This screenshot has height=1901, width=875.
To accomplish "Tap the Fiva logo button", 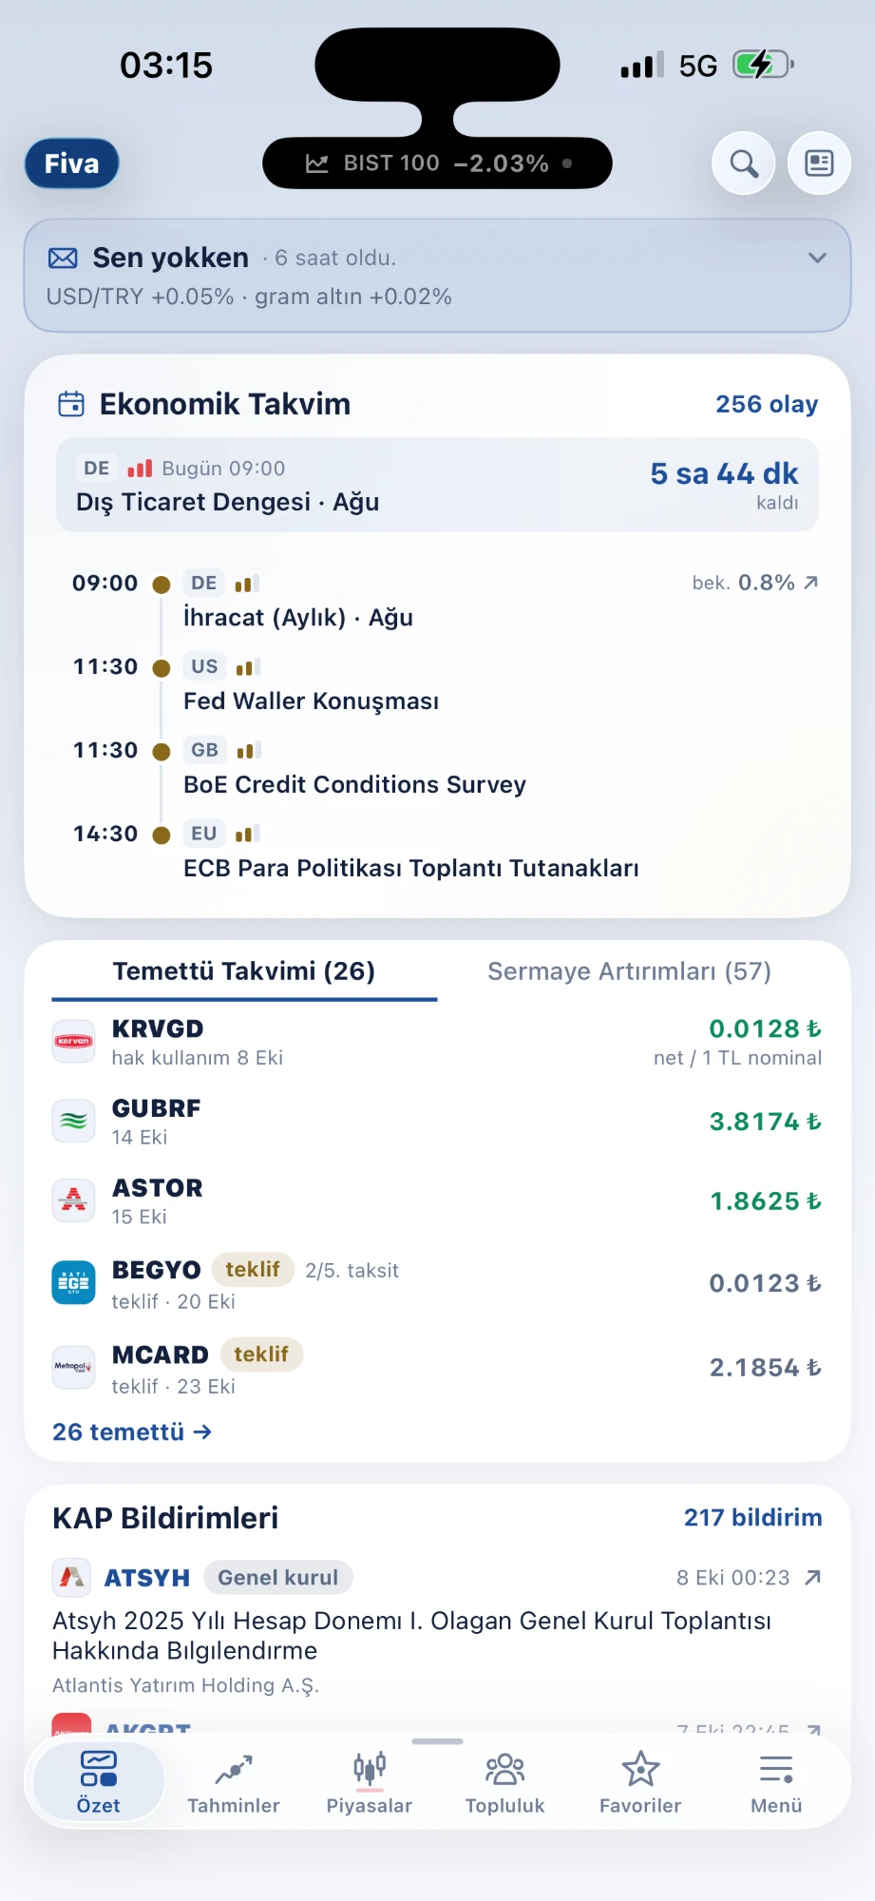I will (72, 163).
